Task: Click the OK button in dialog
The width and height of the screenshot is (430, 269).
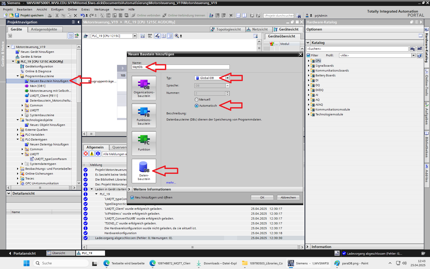Action: pos(262,197)
